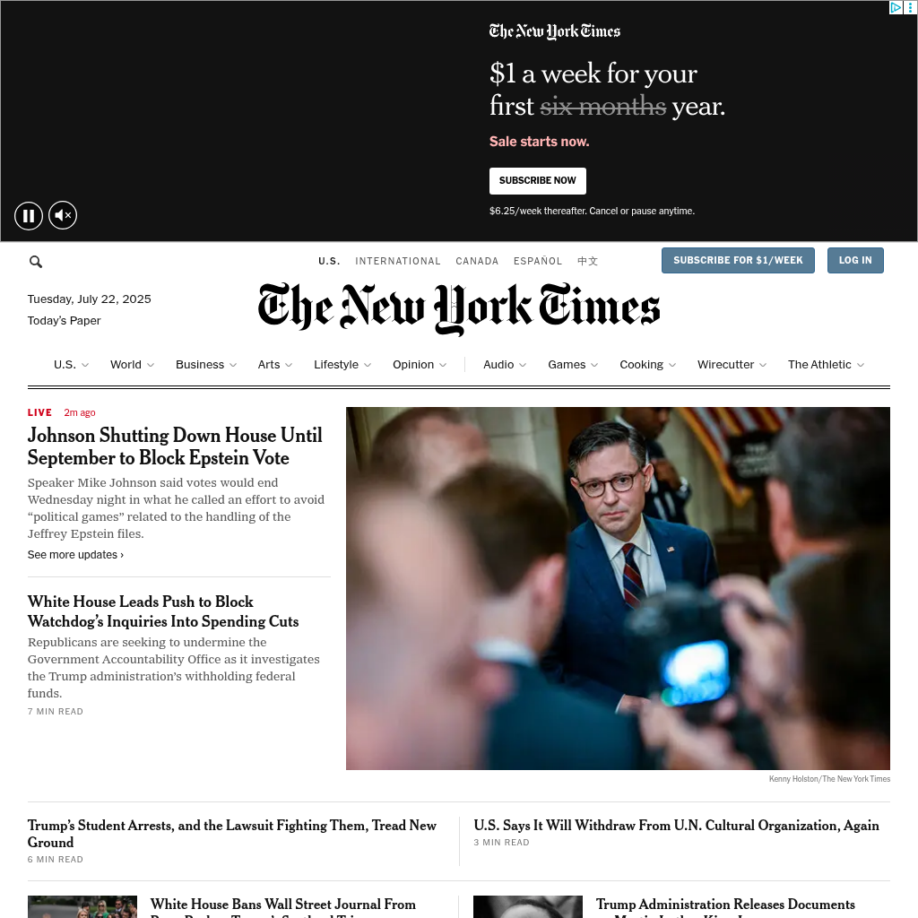Open the Games dropdown menu
This screenshot has height=918, width=918.
tap(573, 365)
